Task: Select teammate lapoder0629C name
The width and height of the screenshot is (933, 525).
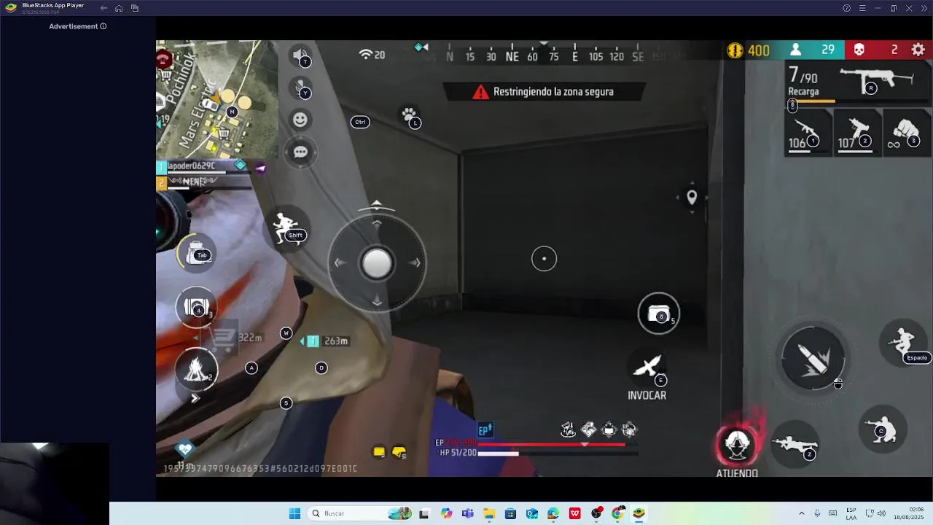Action: [191, 166]
